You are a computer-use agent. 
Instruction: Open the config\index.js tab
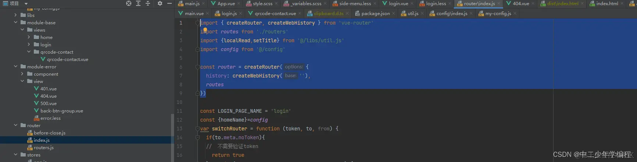452,14
